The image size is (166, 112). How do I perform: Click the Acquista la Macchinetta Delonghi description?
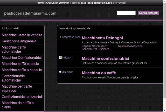tap(119, 42)
